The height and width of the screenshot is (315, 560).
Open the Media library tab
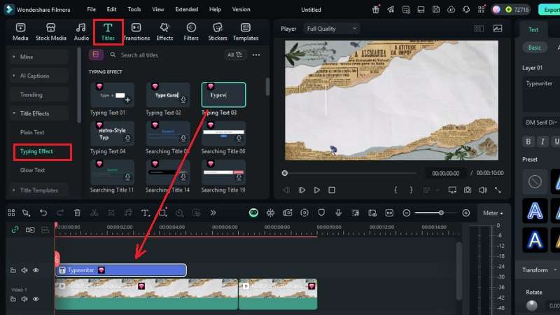20,31
